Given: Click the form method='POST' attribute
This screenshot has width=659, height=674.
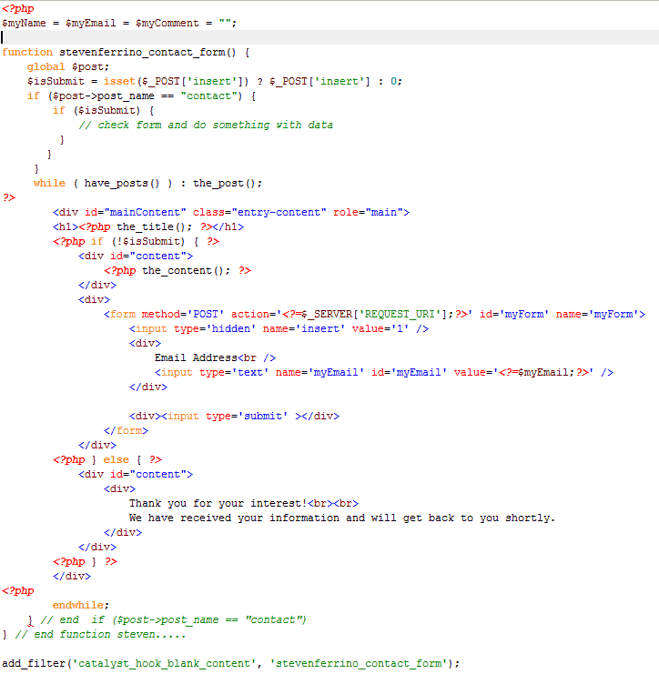Looking at the screenshot, I should pos(182,315).
